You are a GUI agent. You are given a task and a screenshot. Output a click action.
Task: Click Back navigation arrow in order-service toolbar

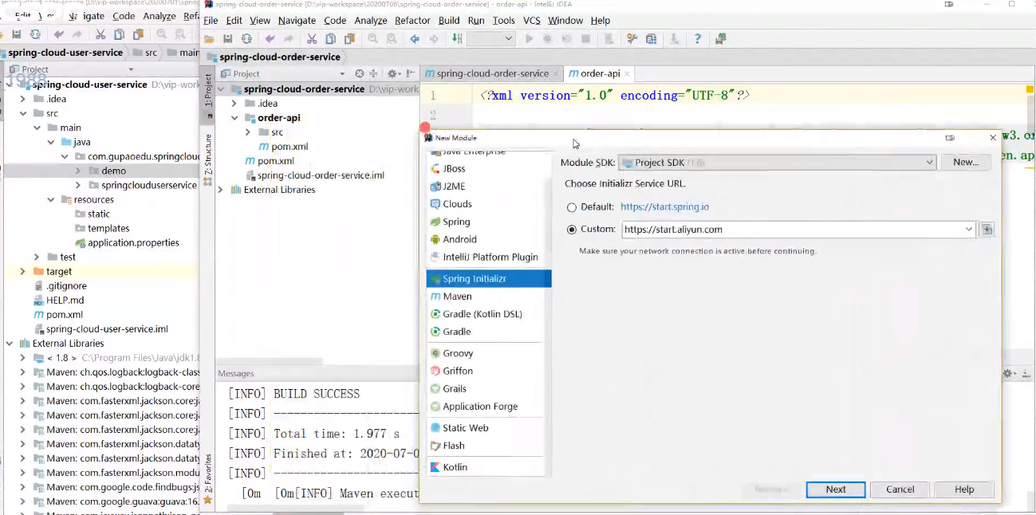[415, 39]
